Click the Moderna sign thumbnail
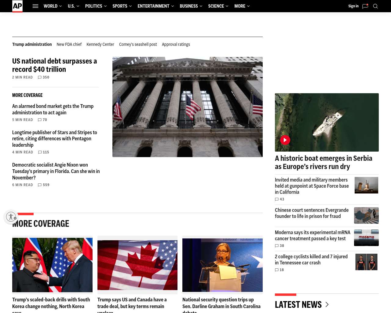Viewport: 391px width, 313px height. [366, 238]
